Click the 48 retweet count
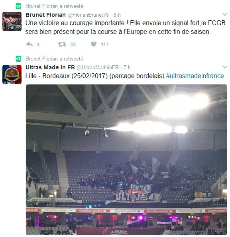 coord(73,45)
